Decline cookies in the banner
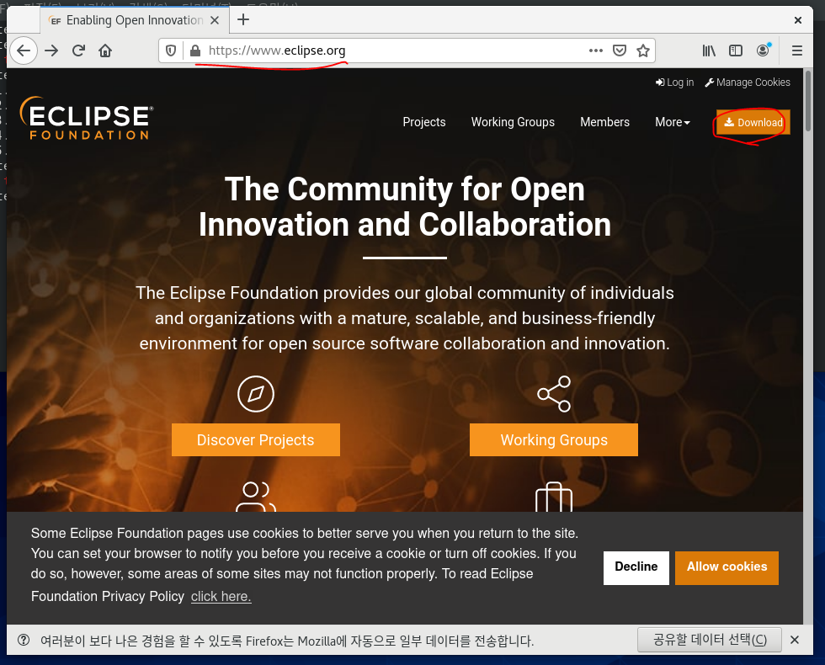Image resolution: width=825 pixels, height=665 pixels. [x=636, y=567]
